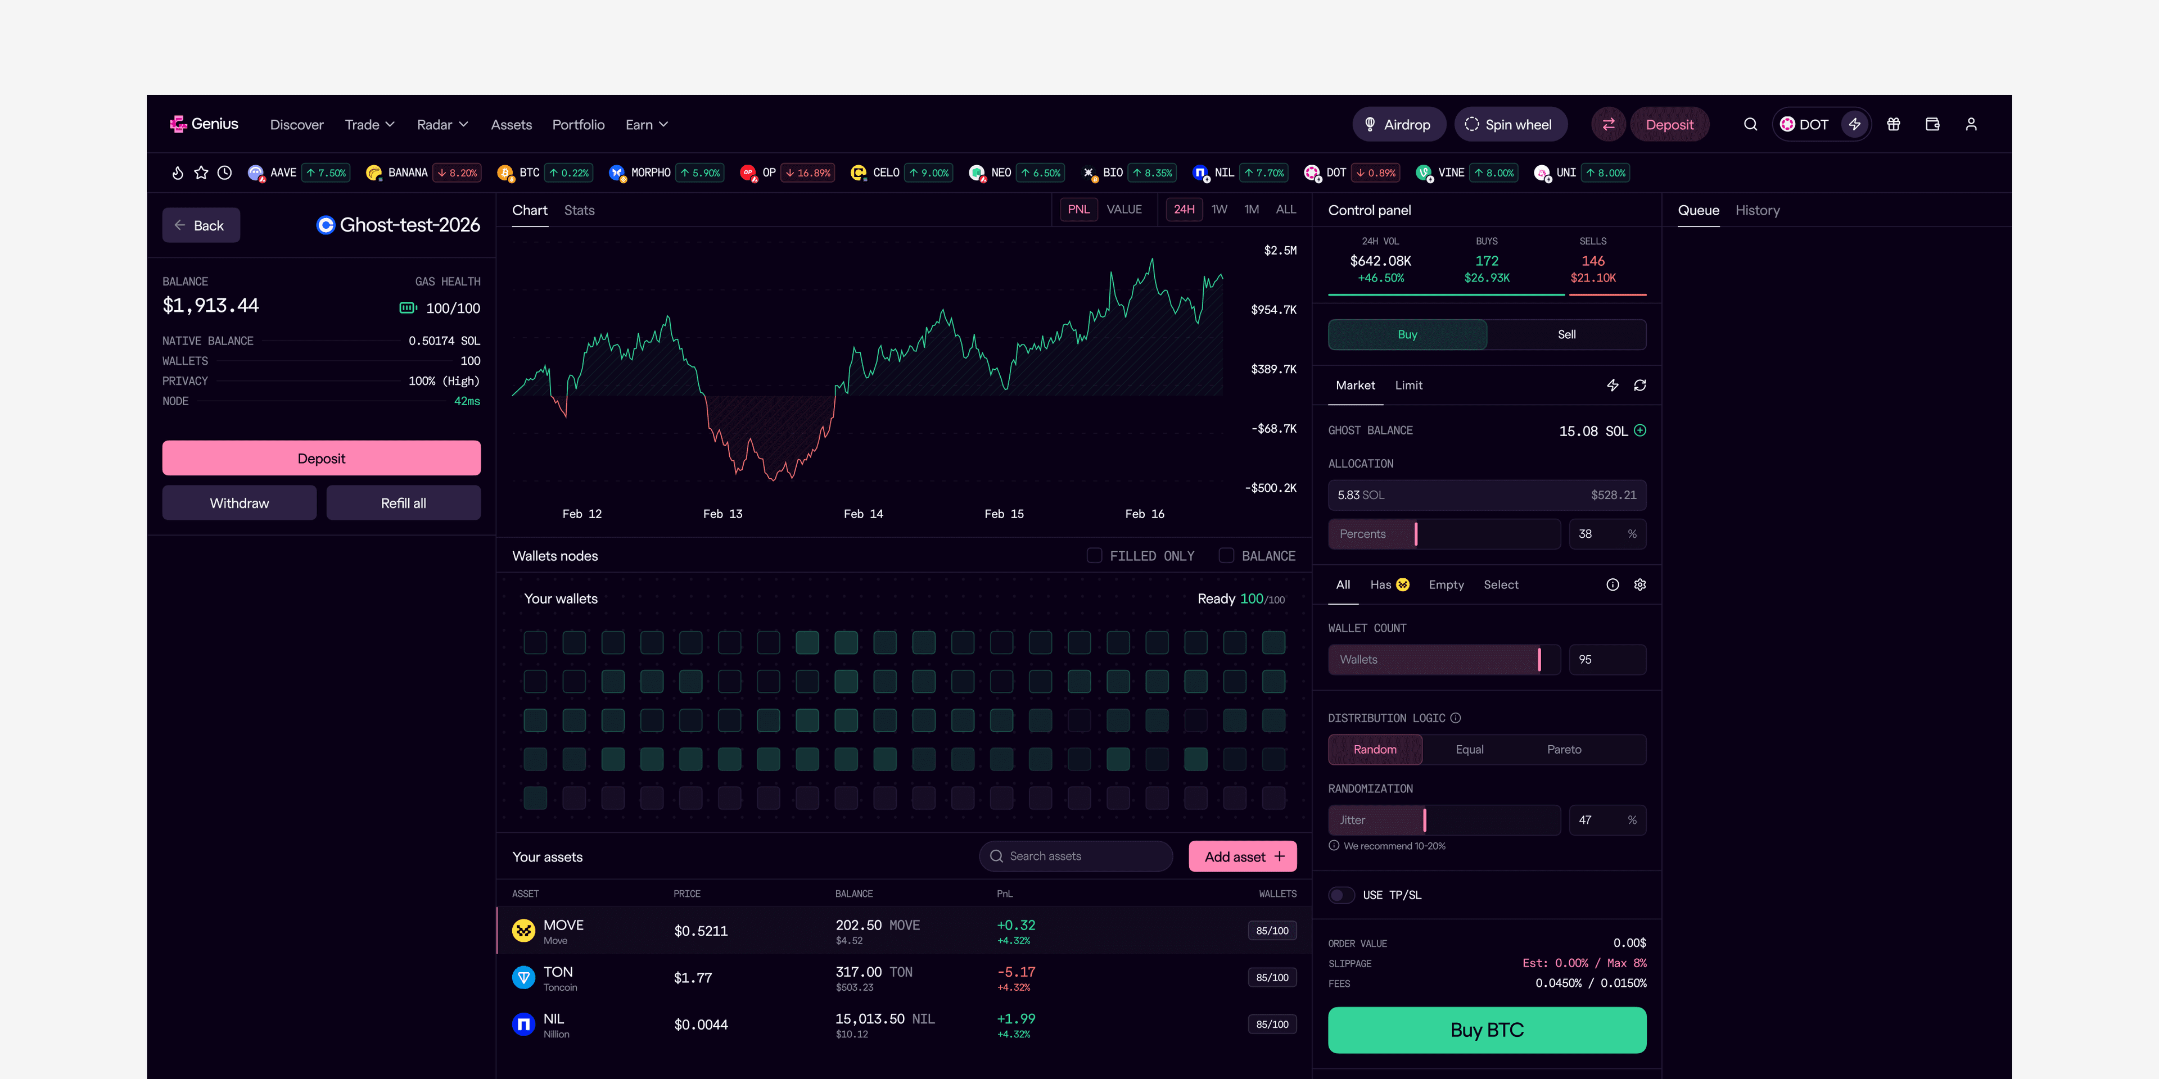
Task: Click the MOVE asset coin icon
Action: point(524,931)
